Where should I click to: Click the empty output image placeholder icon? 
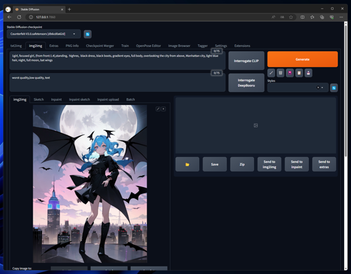pos(256,125)
